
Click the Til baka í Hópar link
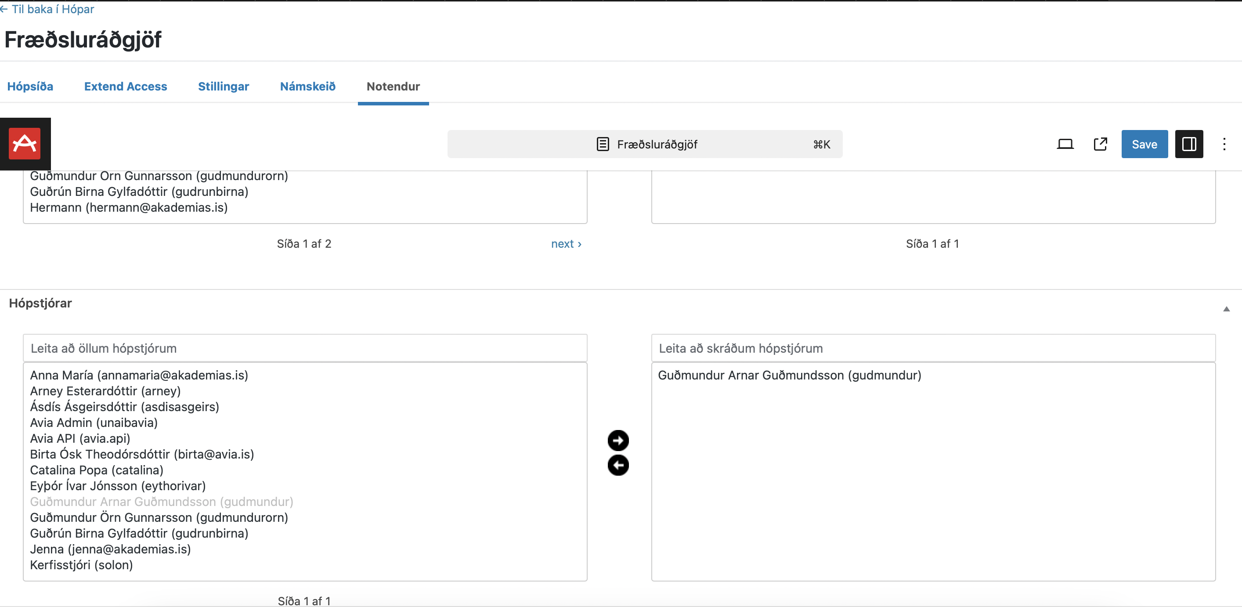pos(47,9)
